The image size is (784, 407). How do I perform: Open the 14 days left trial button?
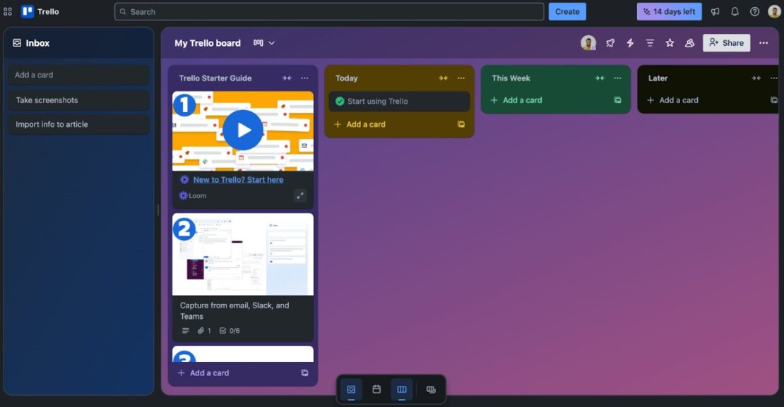(x=669, y=11)
